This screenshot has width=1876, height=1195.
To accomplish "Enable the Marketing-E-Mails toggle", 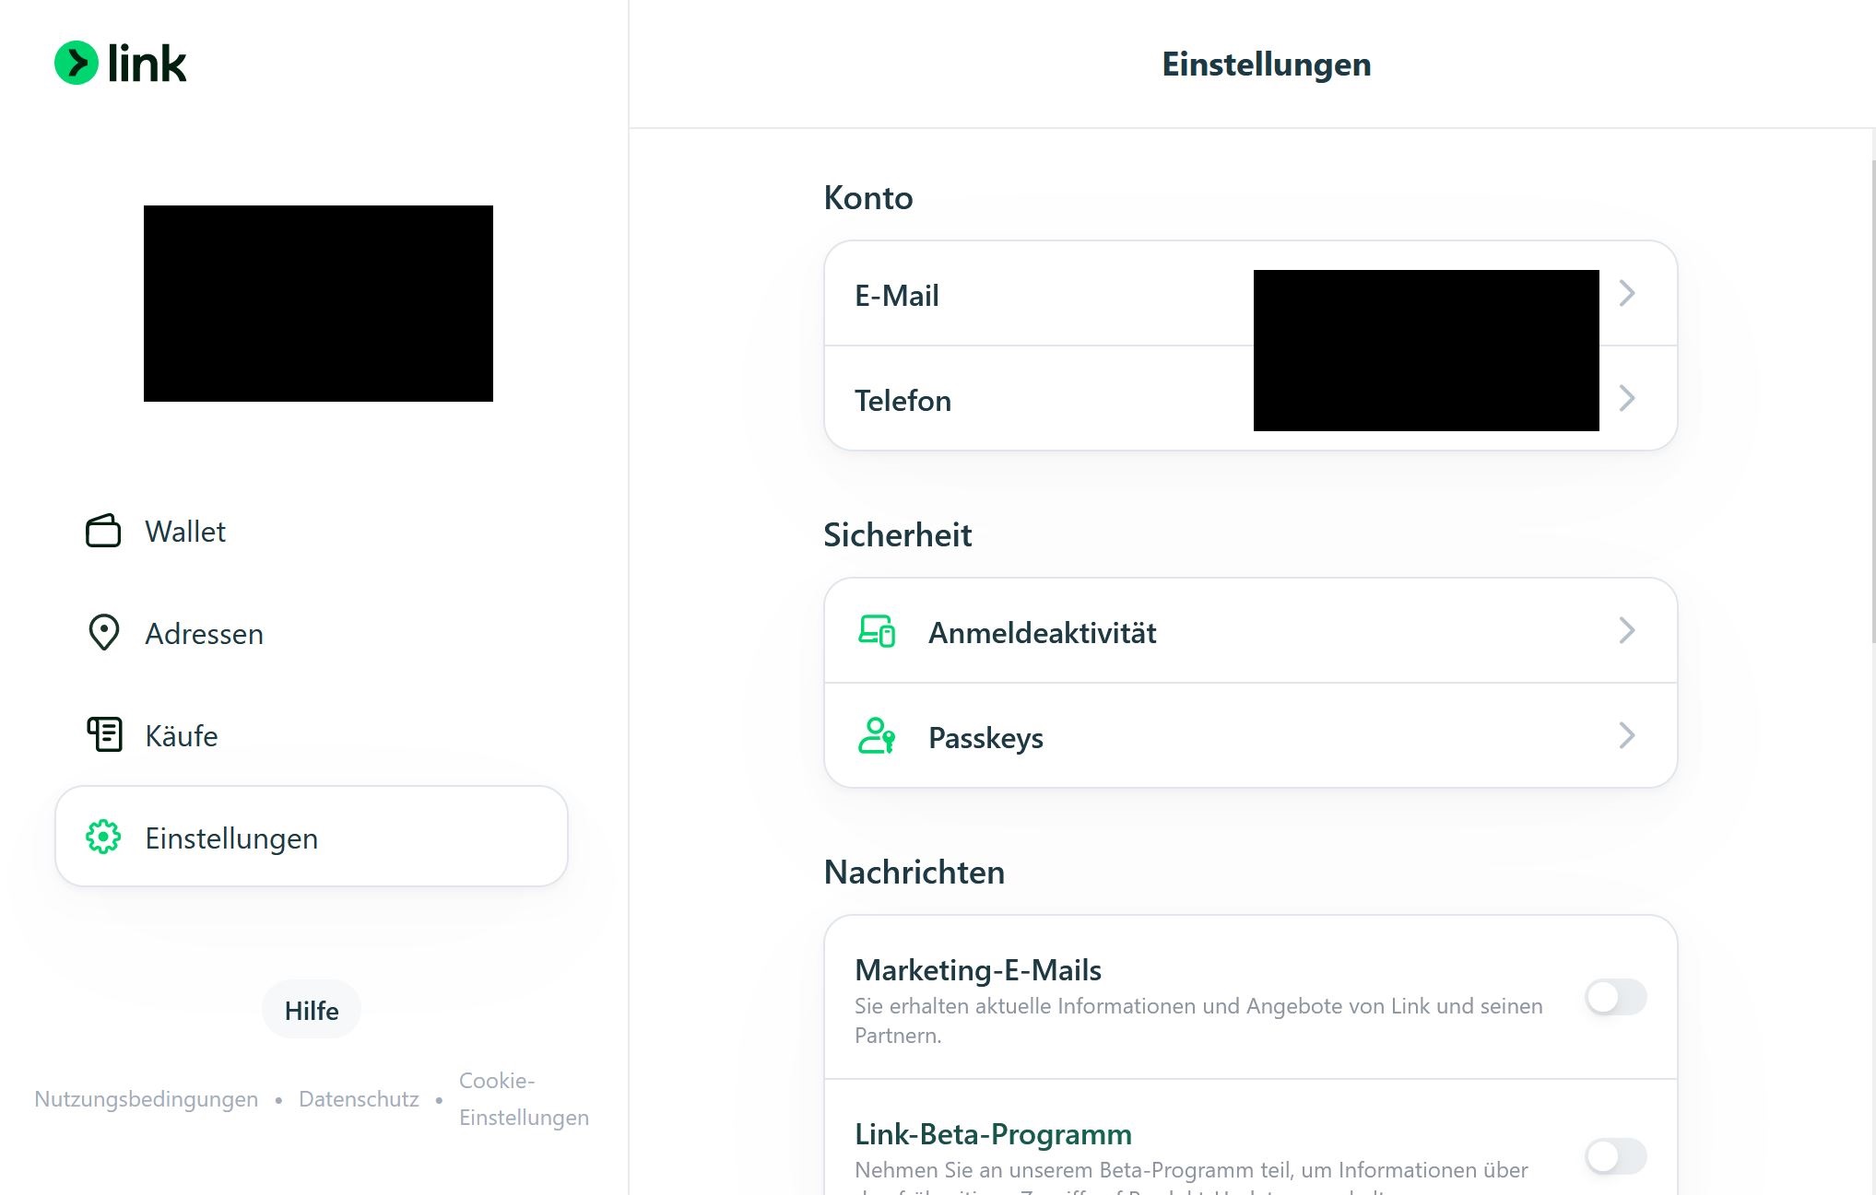I will pos(1615,997).
